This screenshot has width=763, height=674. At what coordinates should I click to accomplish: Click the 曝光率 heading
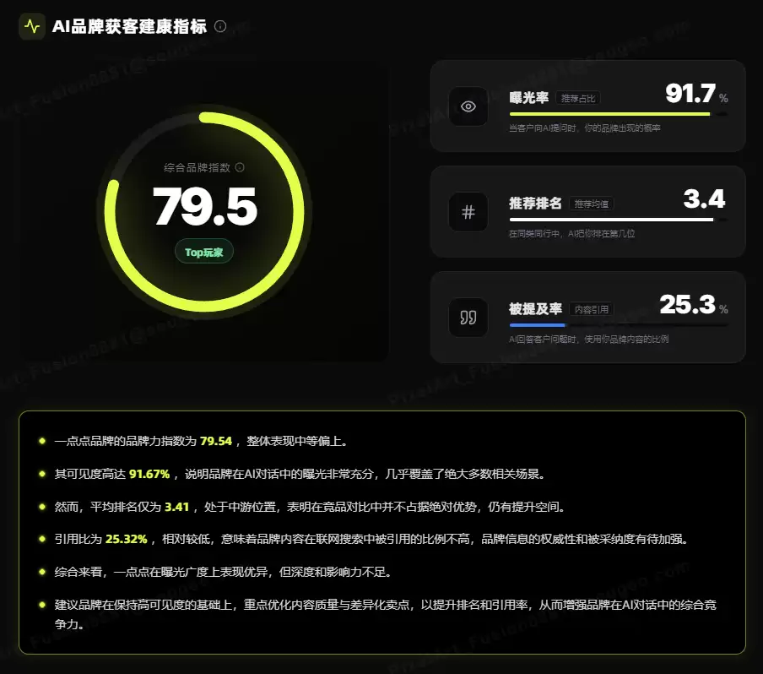click(529, 98)
